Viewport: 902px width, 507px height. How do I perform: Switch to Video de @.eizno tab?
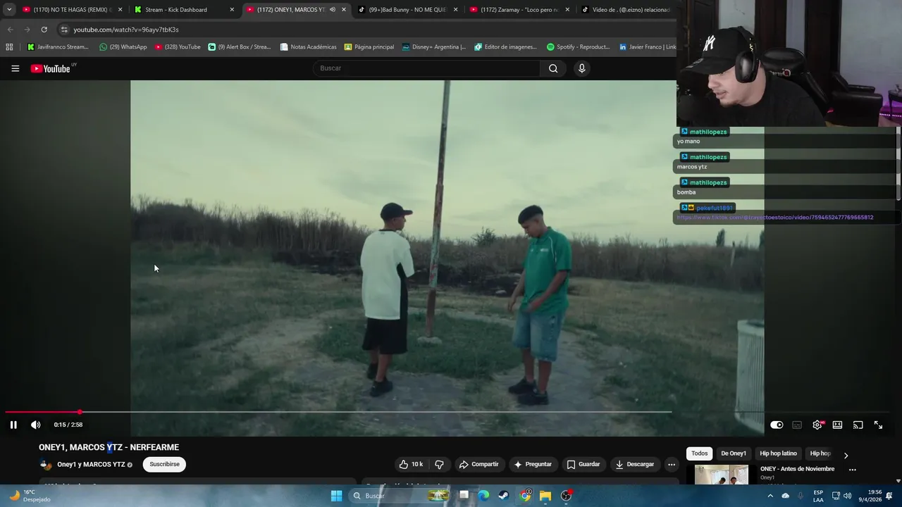(626, 10)
